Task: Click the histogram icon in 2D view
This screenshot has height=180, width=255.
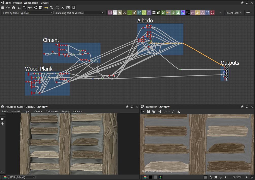Action: tap(178, 112)
